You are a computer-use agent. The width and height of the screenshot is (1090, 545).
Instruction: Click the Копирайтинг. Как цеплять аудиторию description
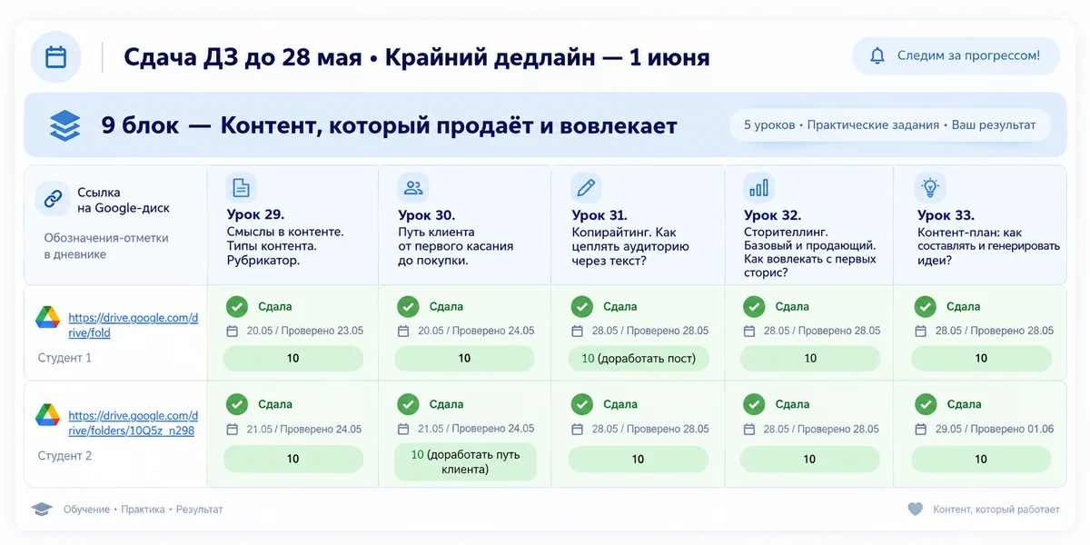630,246
